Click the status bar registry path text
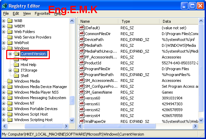Viewport: 206px width, 139px height. coord(73,134)
